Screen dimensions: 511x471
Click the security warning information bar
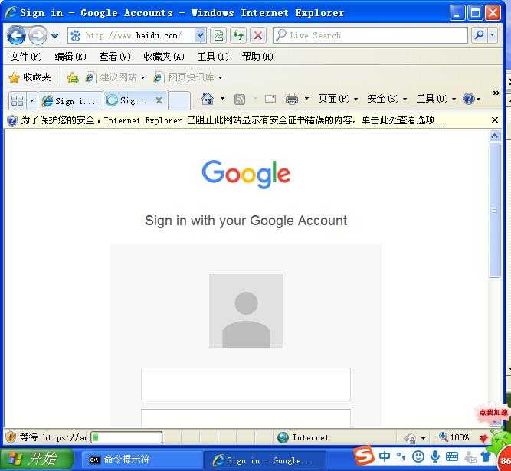[x=247, y=120]
